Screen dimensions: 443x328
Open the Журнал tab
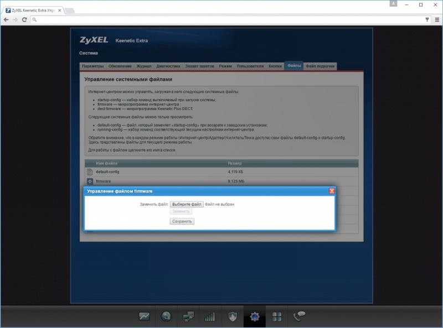[144, 66]
